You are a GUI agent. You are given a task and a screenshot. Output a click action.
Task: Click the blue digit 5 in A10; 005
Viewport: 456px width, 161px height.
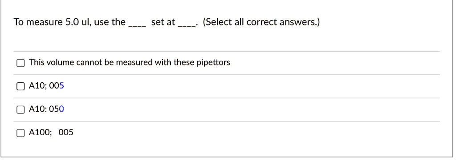(x=61, y=86)
